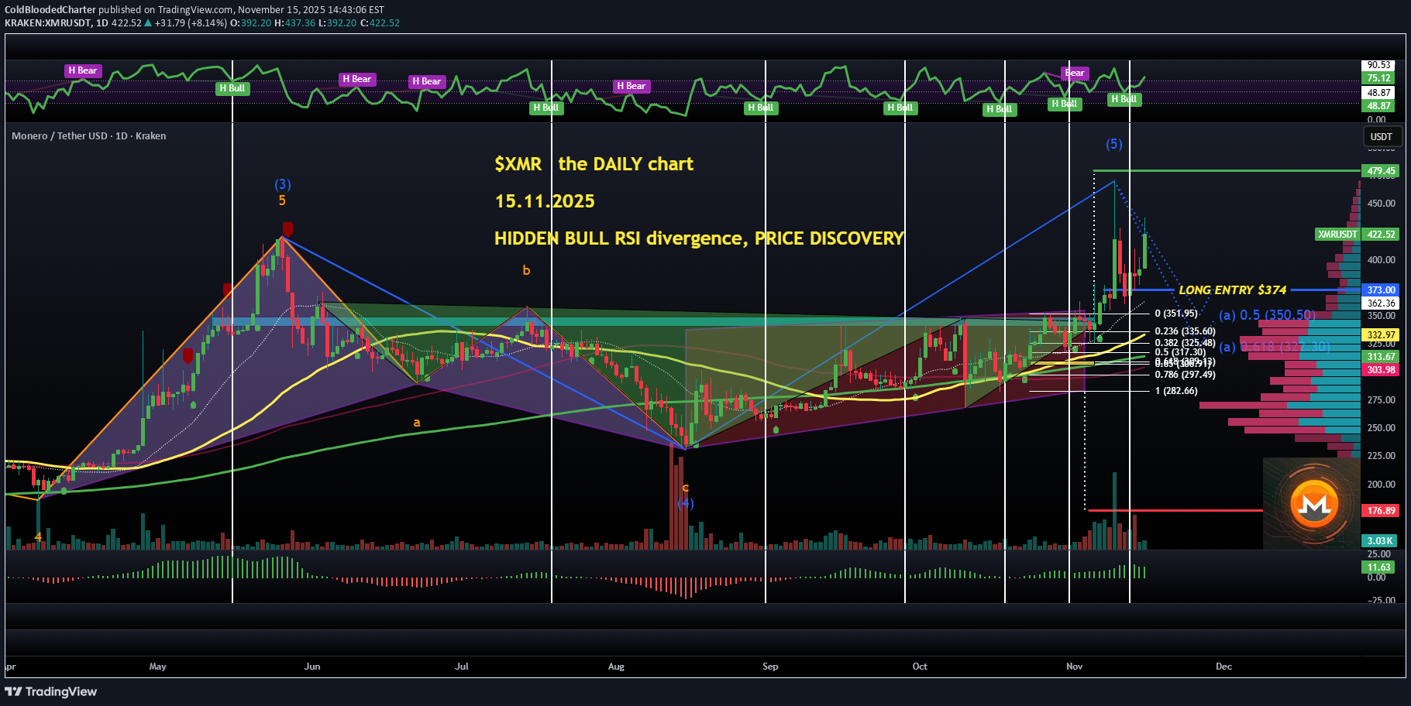This screenshot has width=1411, height=706.
Task: Click the red marker above the May peak
Action: 287,229
